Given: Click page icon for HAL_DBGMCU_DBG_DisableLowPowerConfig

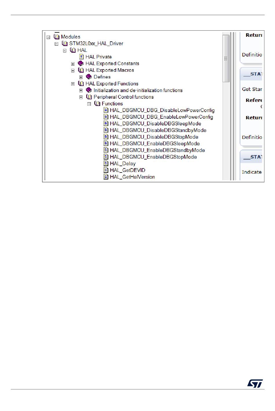Looking at the screenshot, I should pyautogui.click(x=106, y=110).
